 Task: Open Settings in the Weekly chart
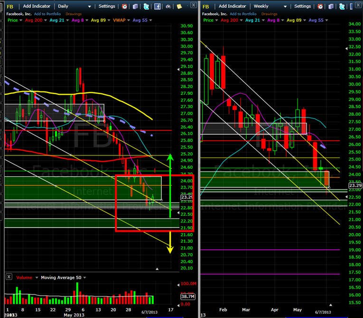302,6
